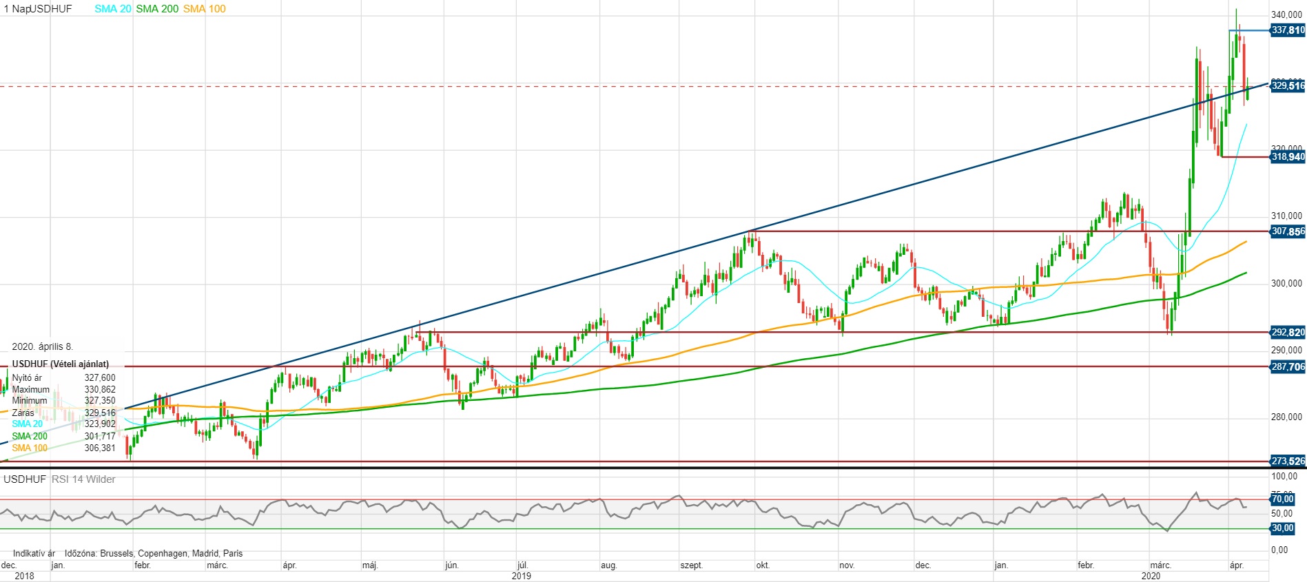Select the 273,526 support level label
This screenshot has height=582, width=1307.
click(x=1288, y=461)
